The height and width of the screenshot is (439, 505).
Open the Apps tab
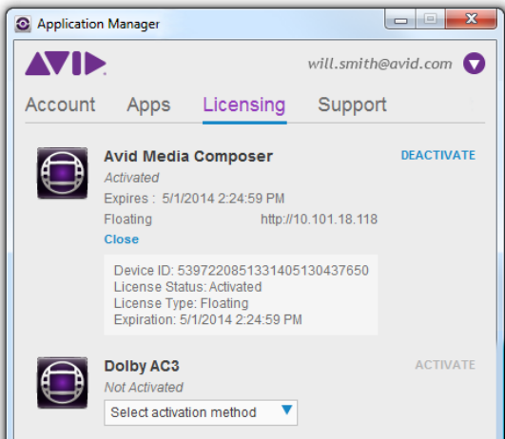[148, 105]
